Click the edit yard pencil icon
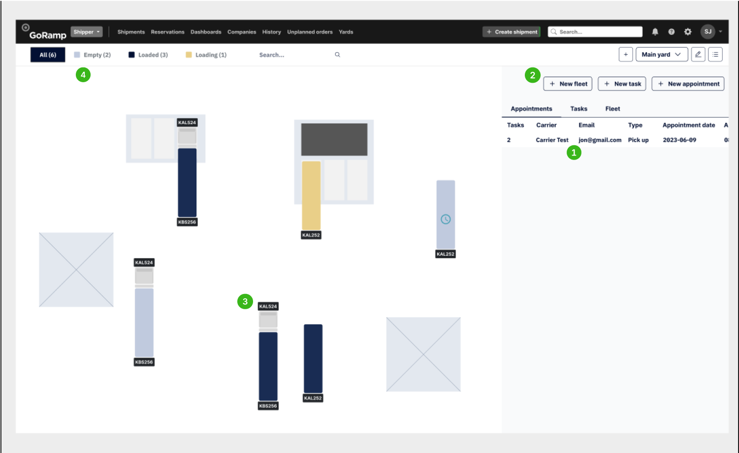This screenshot has width=739, height=453. 698,55
